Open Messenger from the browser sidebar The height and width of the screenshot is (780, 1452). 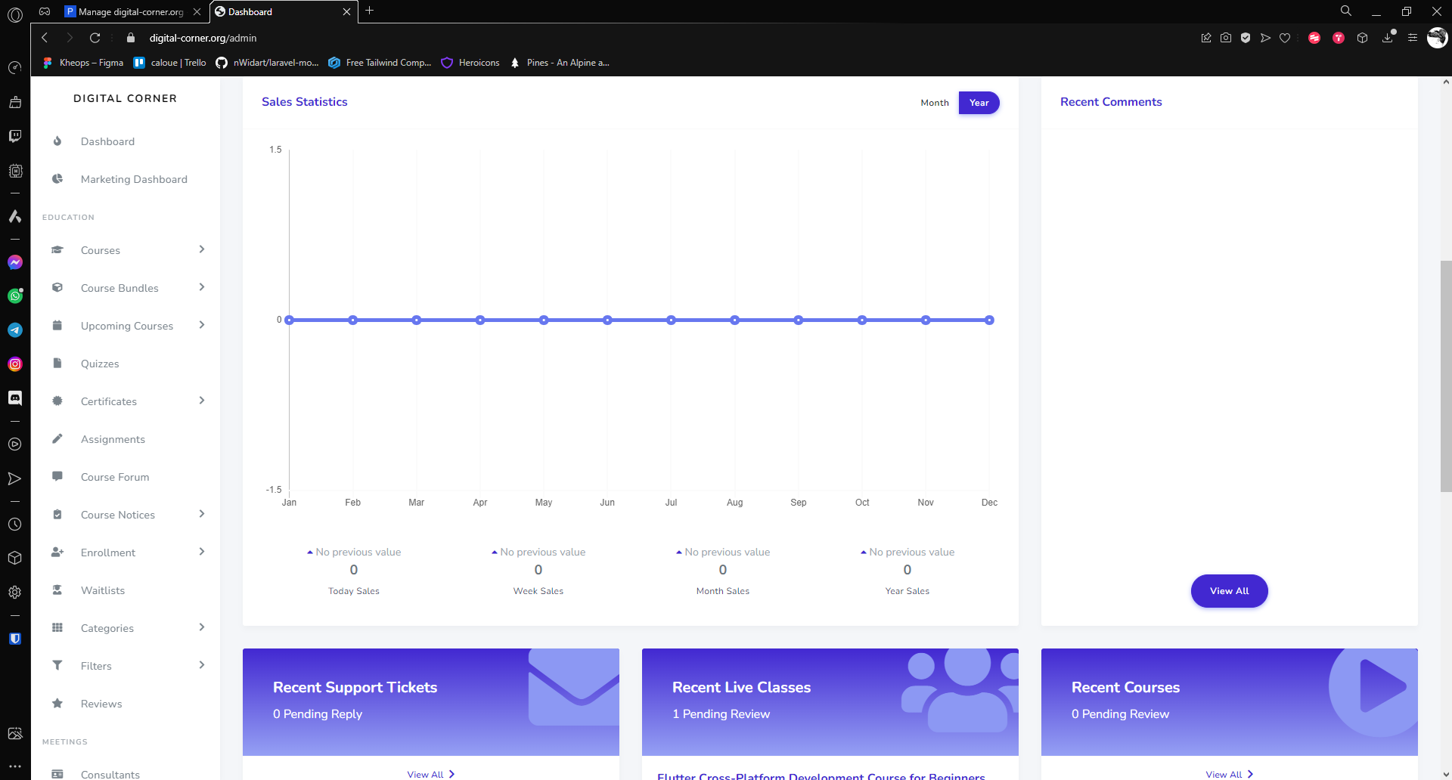pyautogui.click(x=15, y=262)
